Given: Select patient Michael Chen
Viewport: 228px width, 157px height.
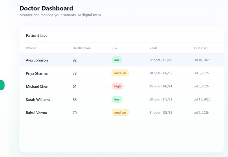Looking at the screenshot, I should pyautogui.click(x=37, y=87).
